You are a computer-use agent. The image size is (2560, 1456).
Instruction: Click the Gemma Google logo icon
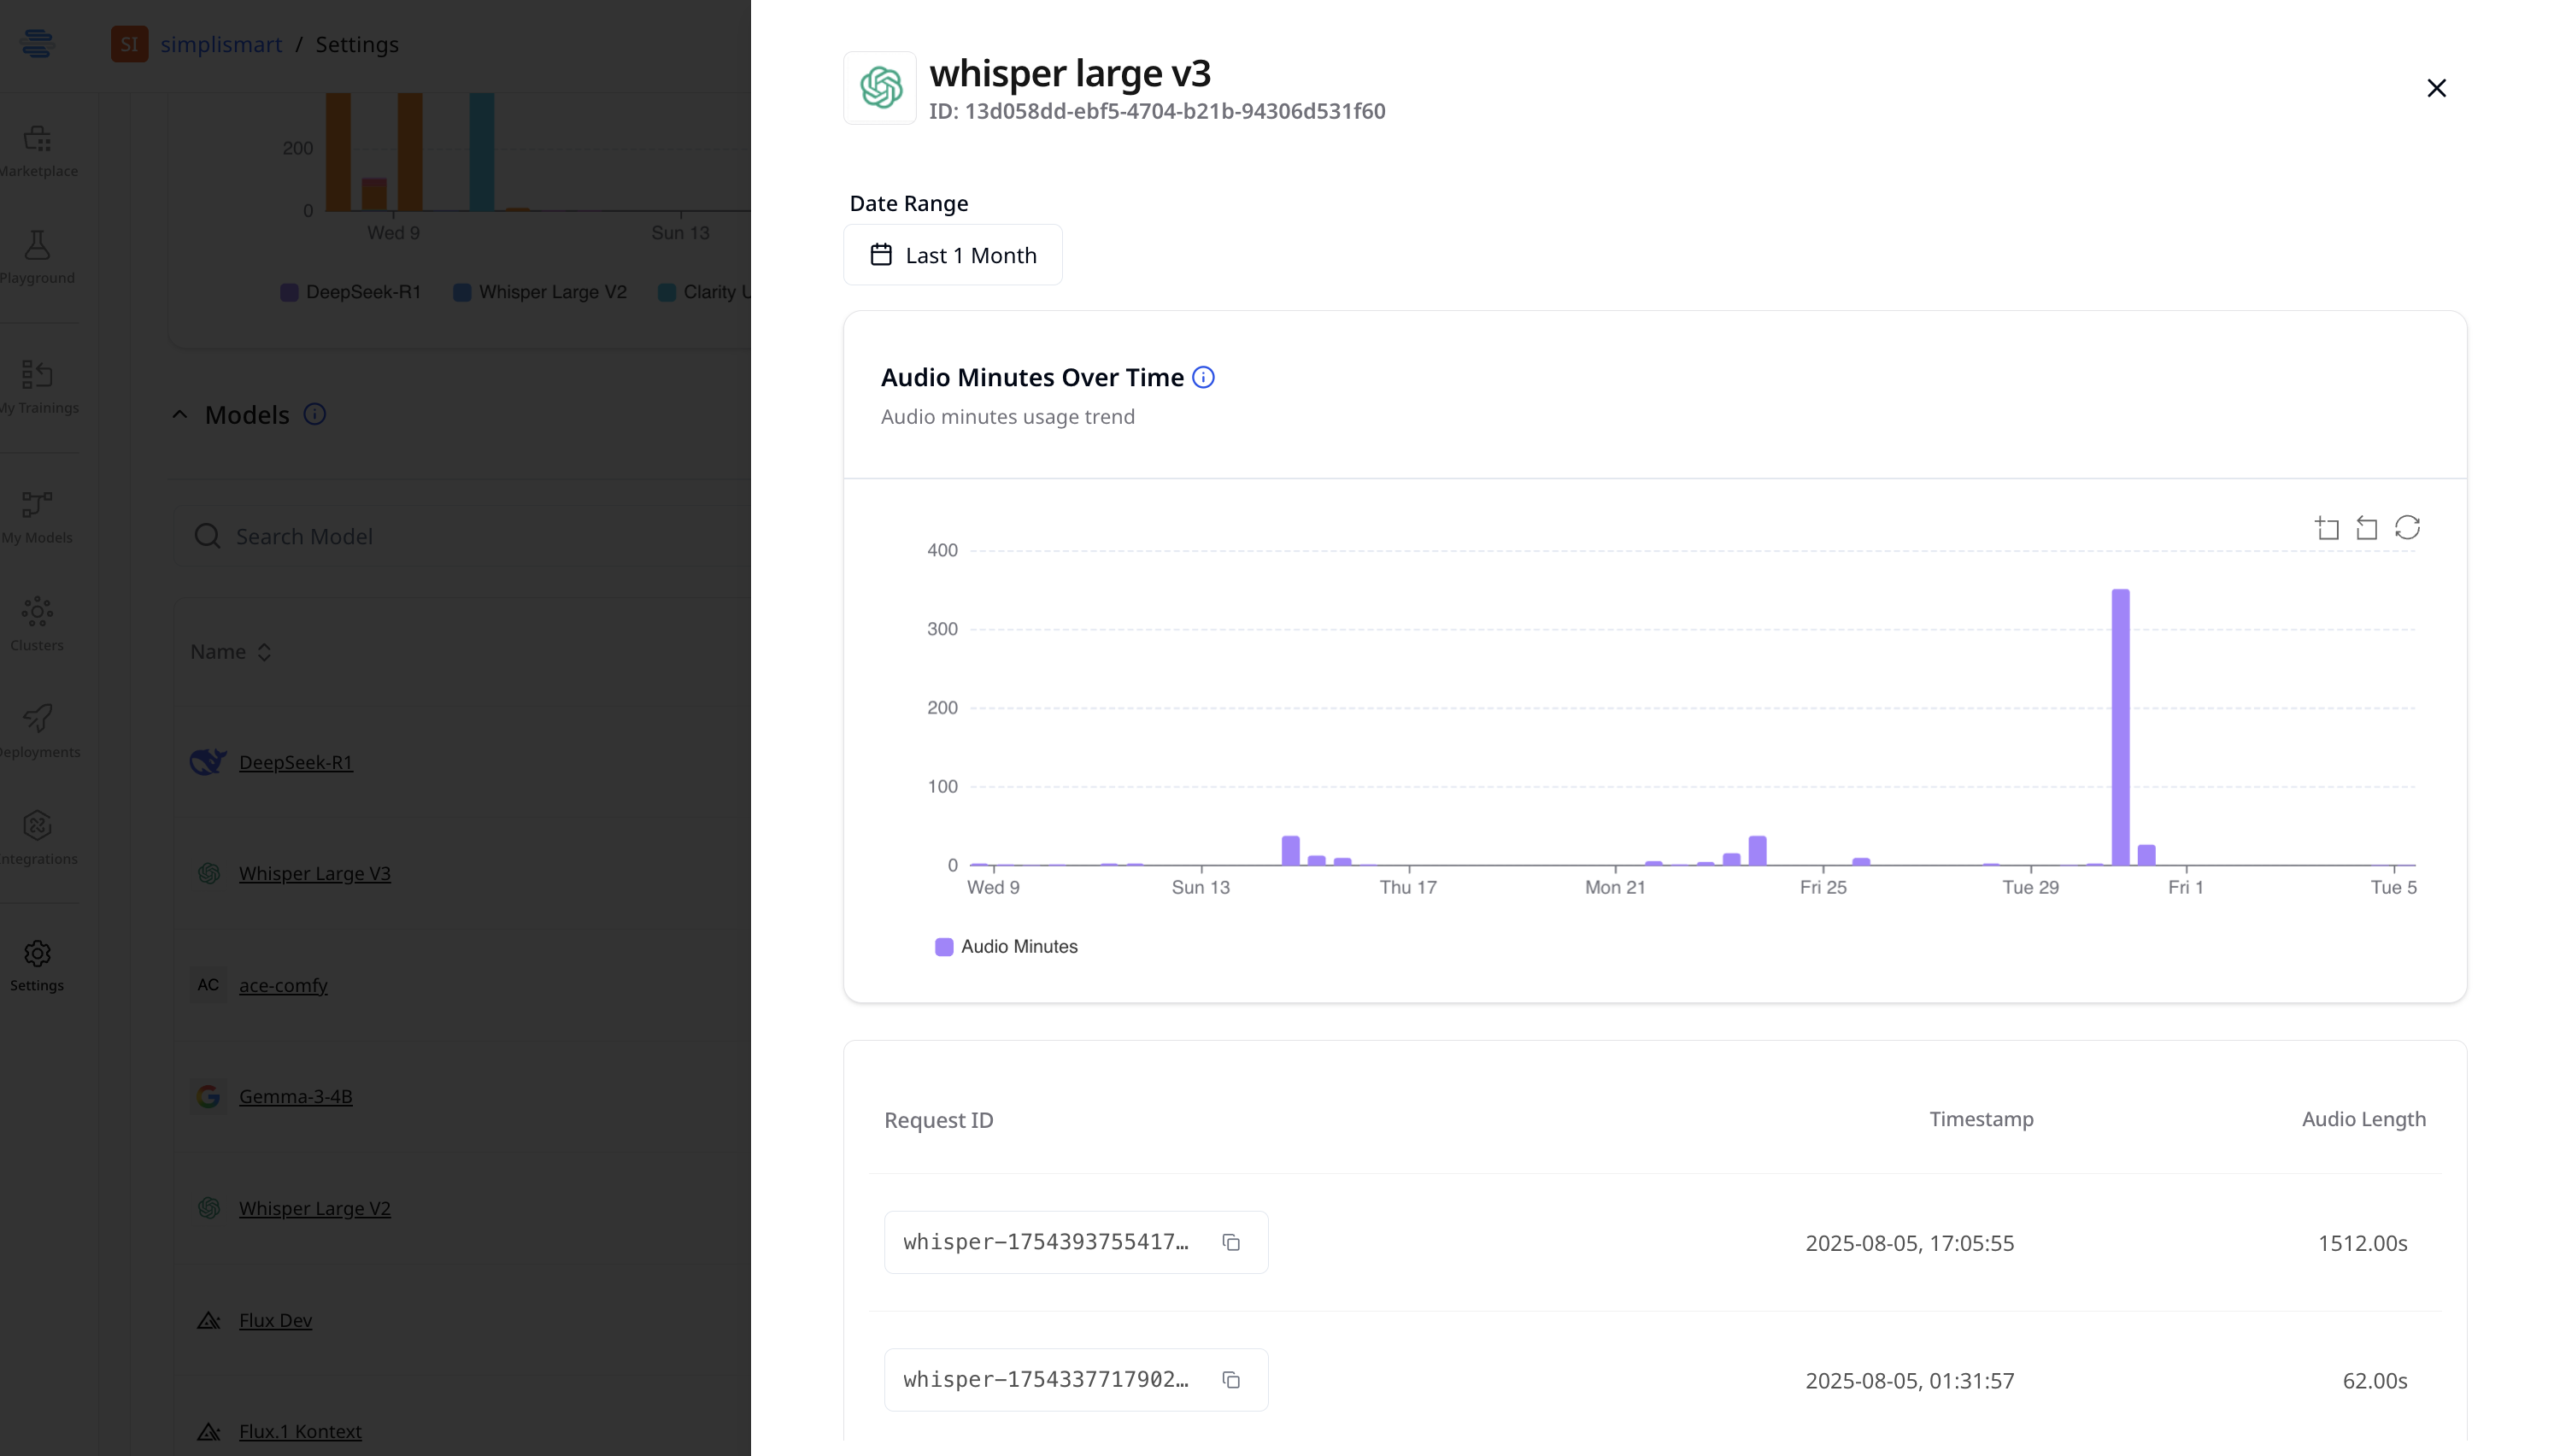(208, 1097)
